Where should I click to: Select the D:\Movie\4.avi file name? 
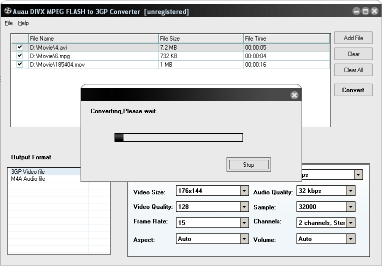[x=48, y=48]
